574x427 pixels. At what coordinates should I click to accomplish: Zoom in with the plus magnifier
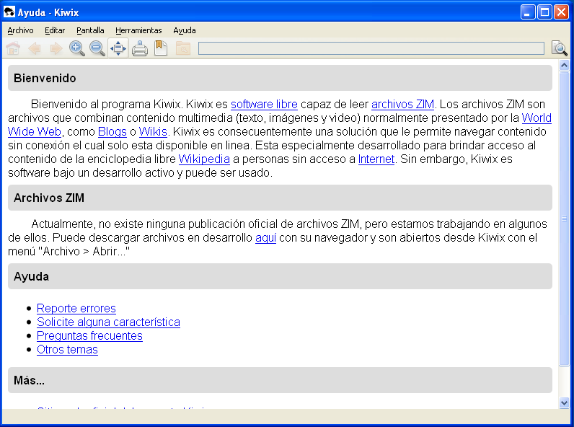pyautogui.click(x=77, y=48)
